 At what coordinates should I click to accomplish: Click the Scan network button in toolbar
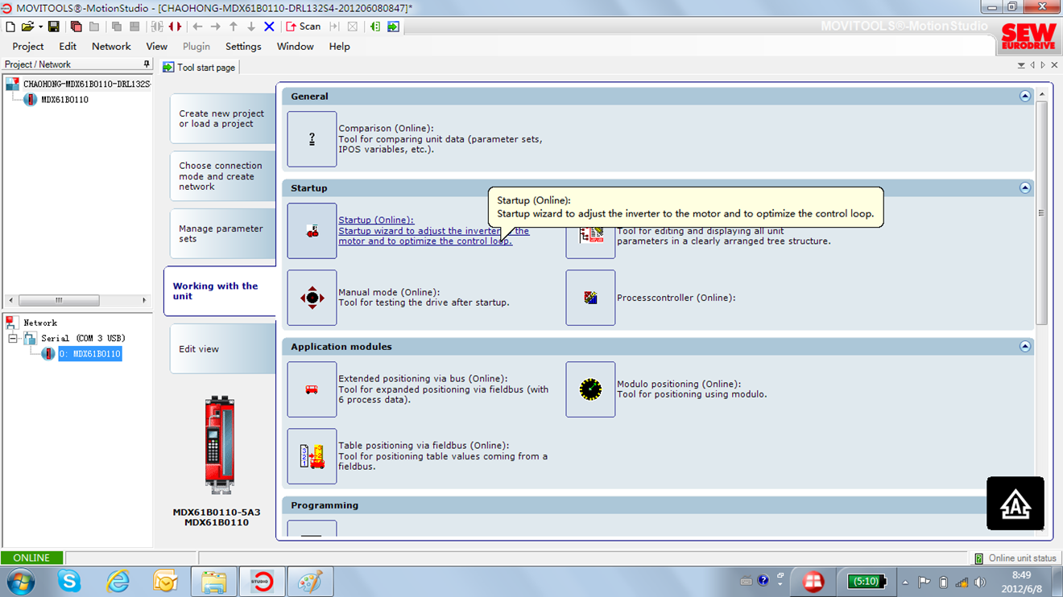(x=303, y=27)
